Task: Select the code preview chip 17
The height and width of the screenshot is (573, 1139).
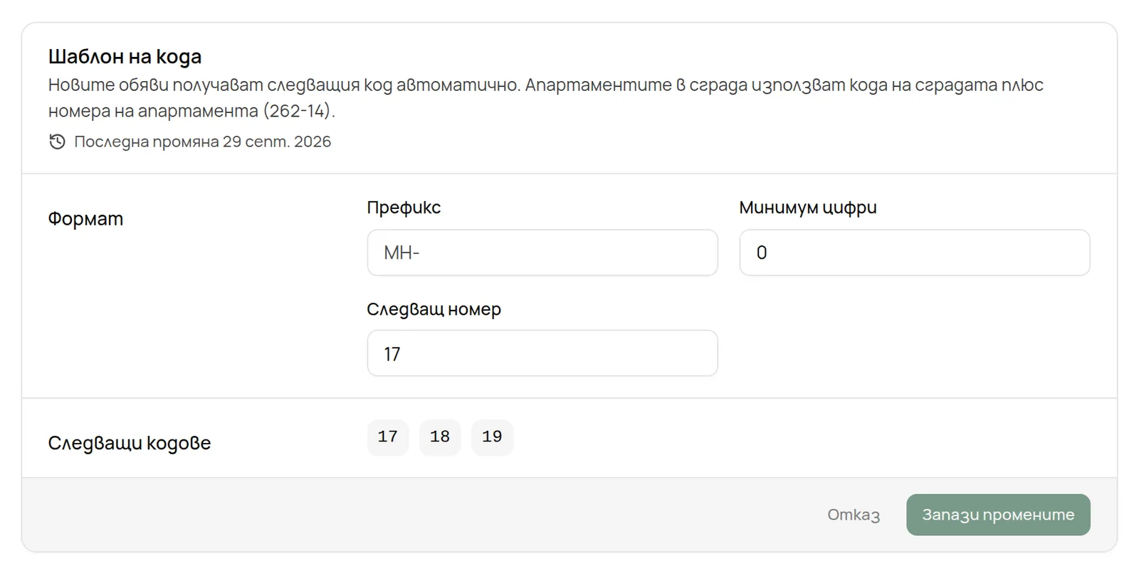Action: [x=388, y=437]
